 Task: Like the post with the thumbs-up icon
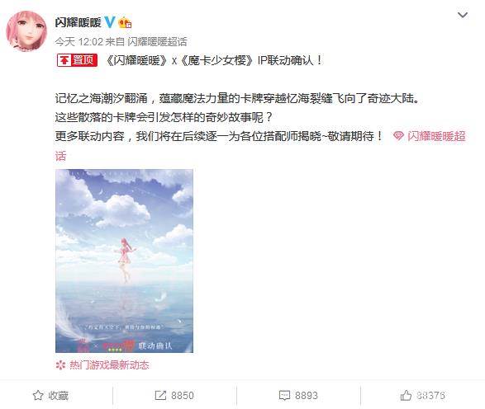coord(407,395)
